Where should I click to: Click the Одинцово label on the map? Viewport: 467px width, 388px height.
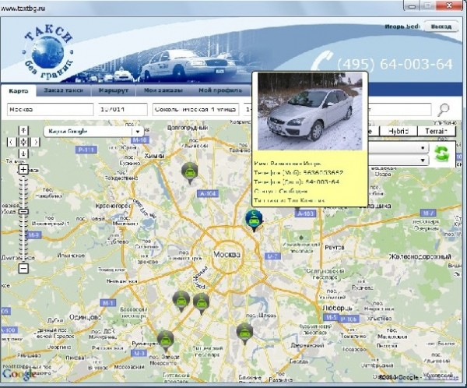(x=85, y=317)
